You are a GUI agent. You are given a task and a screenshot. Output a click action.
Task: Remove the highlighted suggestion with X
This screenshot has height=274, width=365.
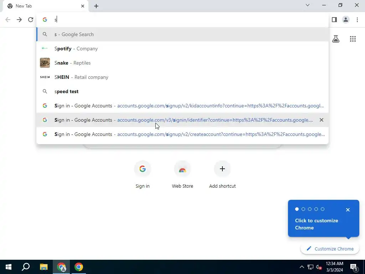[x=322, y=120]
